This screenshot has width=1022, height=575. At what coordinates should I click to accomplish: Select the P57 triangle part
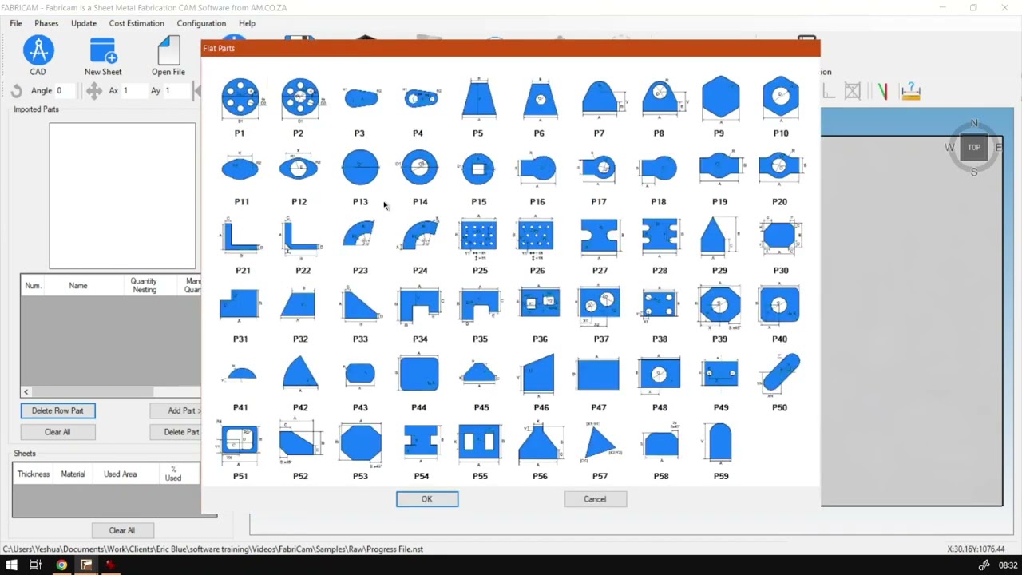[x=600, y=442]
